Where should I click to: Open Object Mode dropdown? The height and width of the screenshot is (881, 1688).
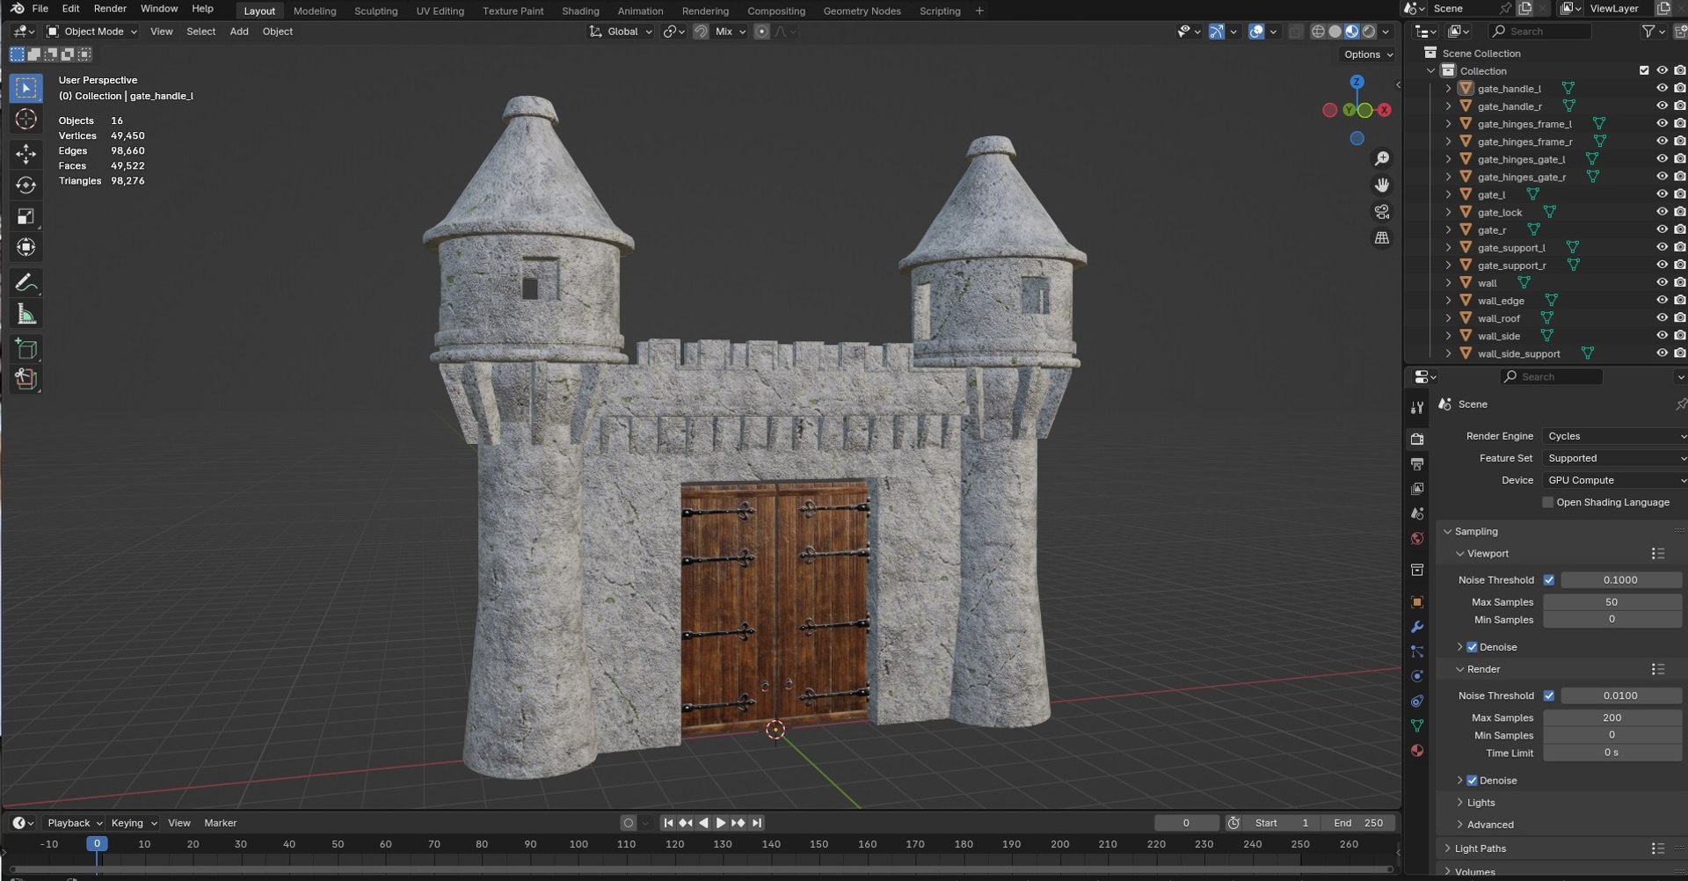(x=92, y=32)
